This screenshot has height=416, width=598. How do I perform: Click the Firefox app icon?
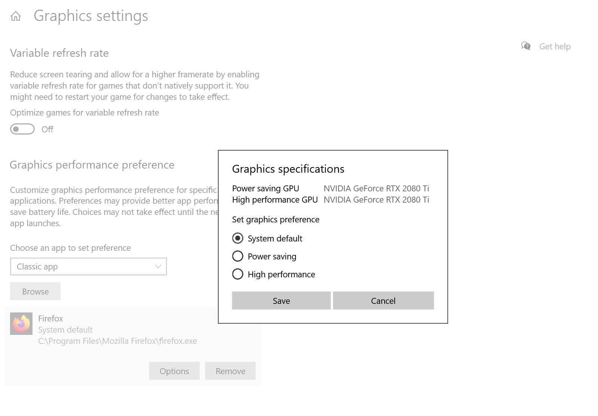[x=21, y=324]
